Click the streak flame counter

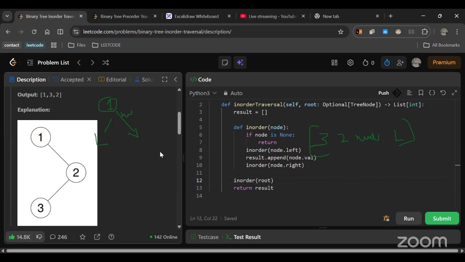(368, 63)
